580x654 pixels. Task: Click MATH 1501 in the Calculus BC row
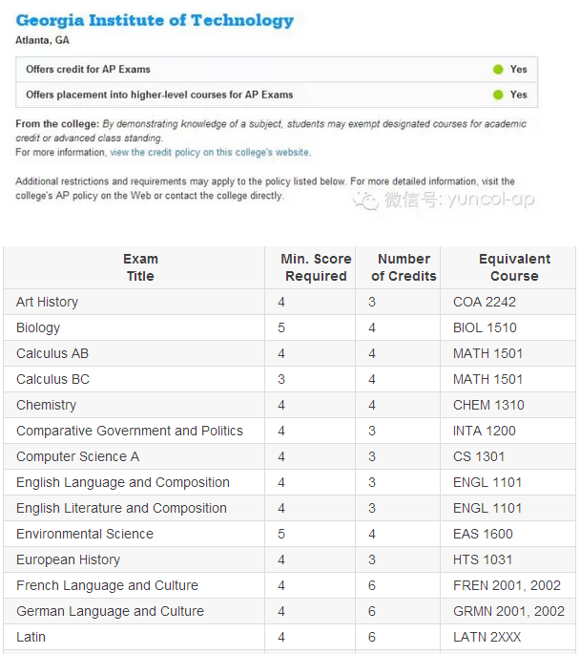click(487, 379)
